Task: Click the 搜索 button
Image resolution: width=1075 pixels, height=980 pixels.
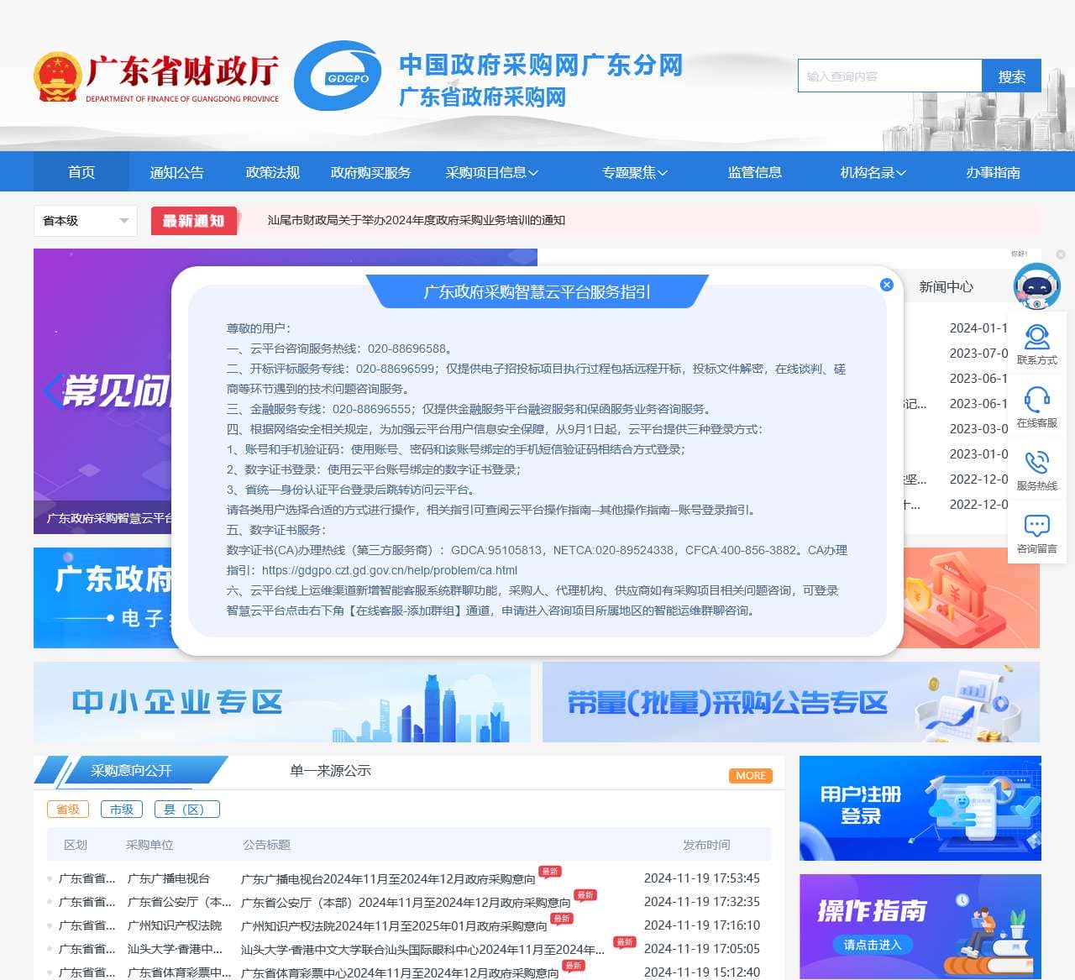Action: click(1011, 76)
